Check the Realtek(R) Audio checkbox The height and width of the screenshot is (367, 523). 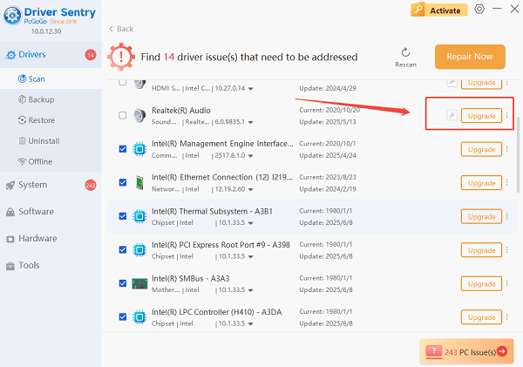tap(122, 115)
